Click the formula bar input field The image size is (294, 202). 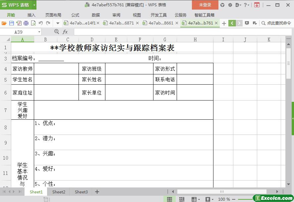click(x=179, y=32)
